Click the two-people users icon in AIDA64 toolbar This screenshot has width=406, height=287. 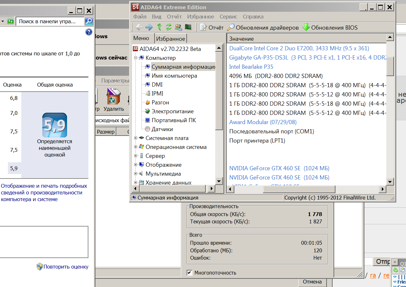[x=178, y=27]
